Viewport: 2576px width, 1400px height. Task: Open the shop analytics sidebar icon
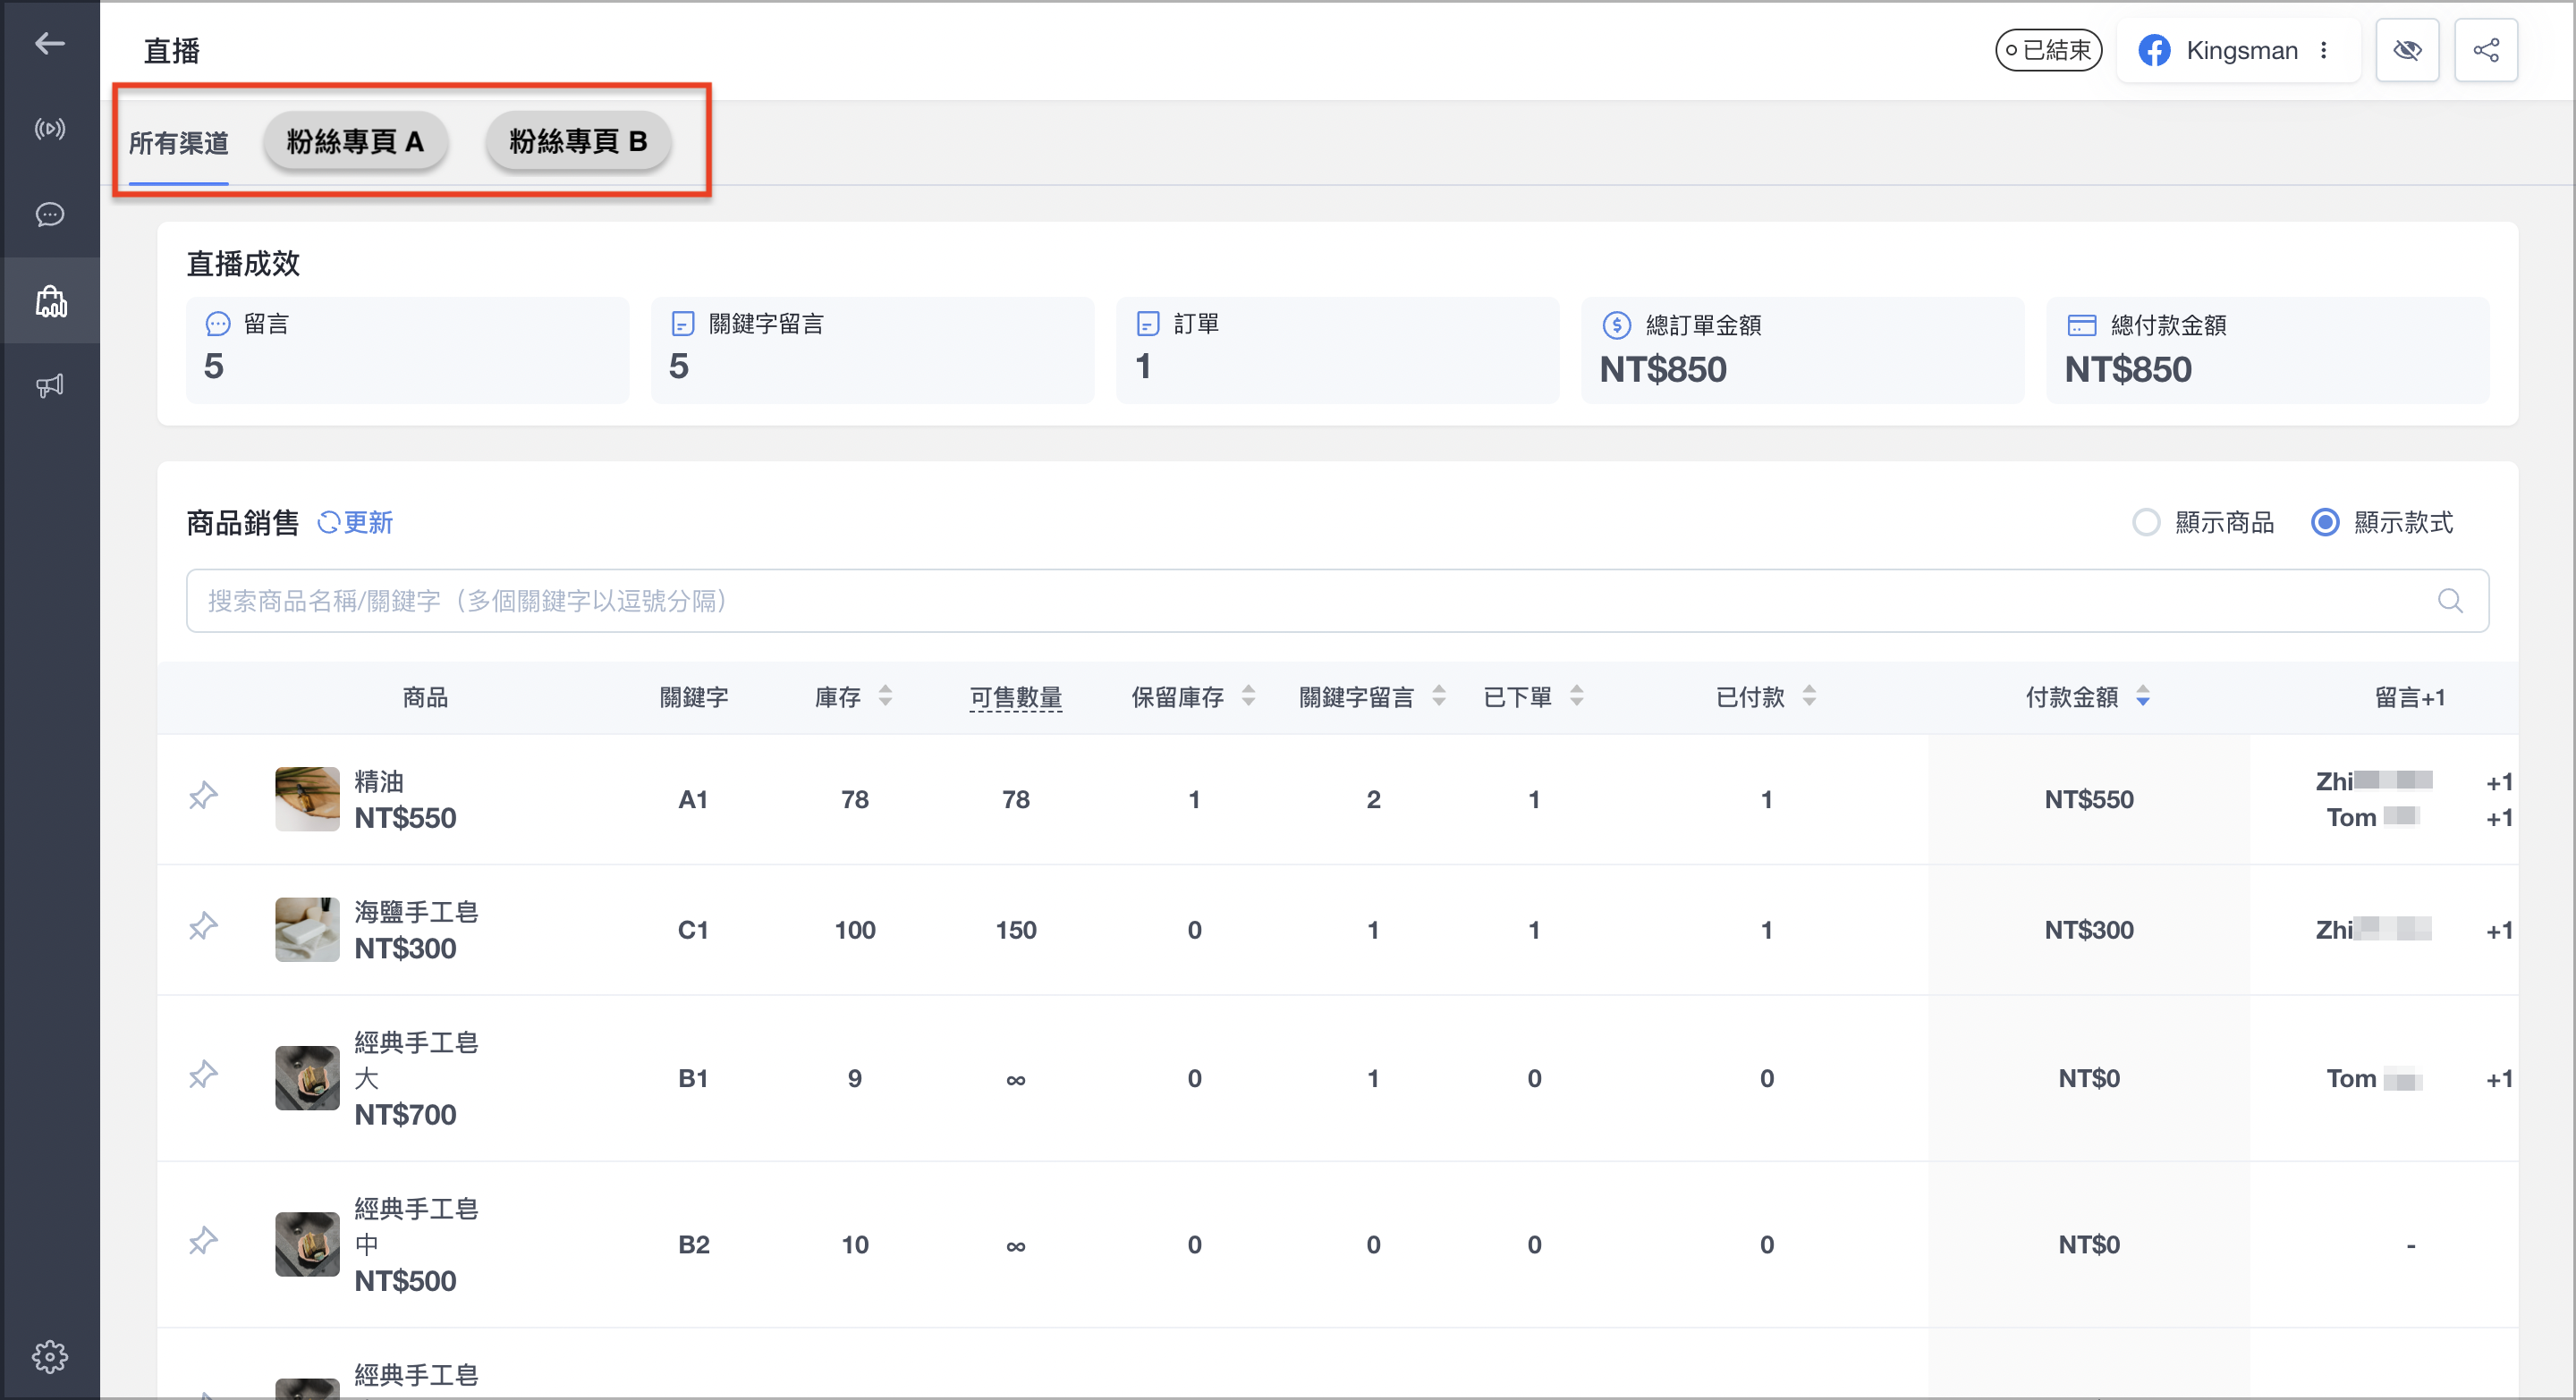[49, 300]
